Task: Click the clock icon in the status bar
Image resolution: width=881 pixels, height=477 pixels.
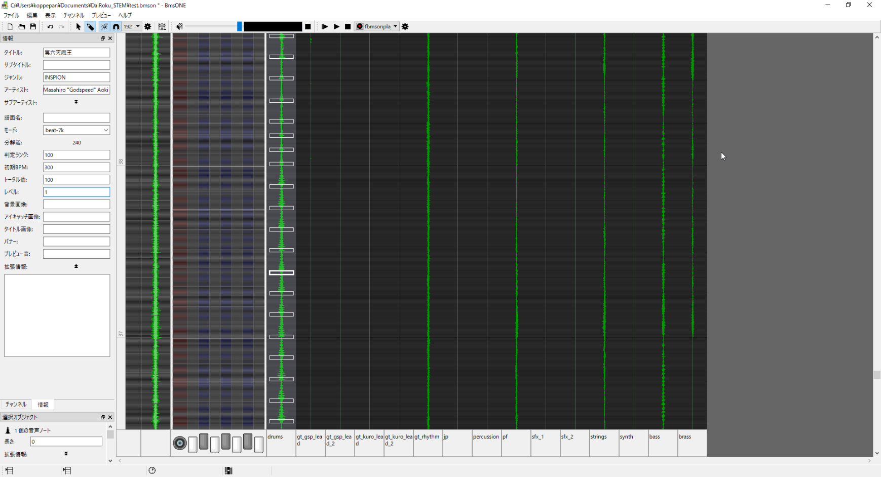Action: point(152,470)
